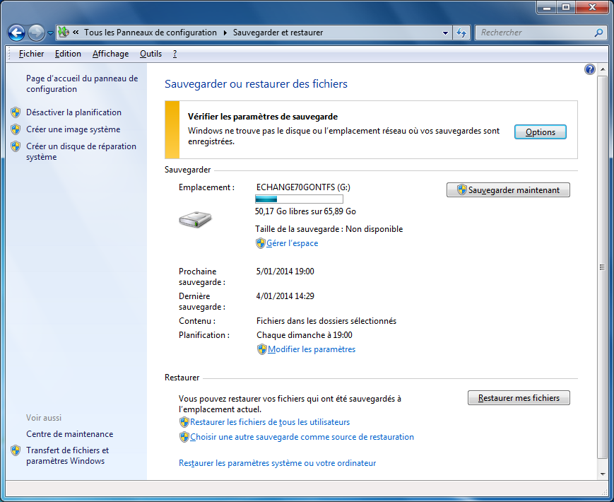Viewport: 614px width, 502px height.
Task: Click the arrow after 'Tous les Panneaux de configuration'
Action: click(225, 33)
